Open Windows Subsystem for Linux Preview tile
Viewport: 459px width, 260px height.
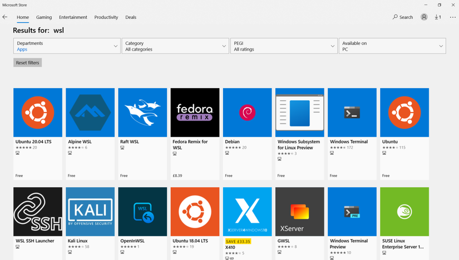300,134
